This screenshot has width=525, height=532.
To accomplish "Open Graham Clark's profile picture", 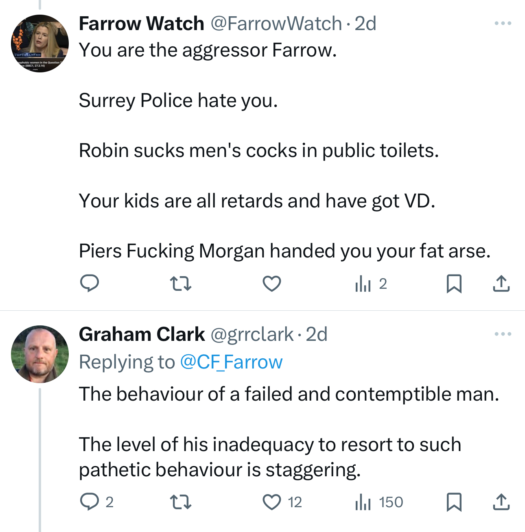I will click(x=40, y=354).
